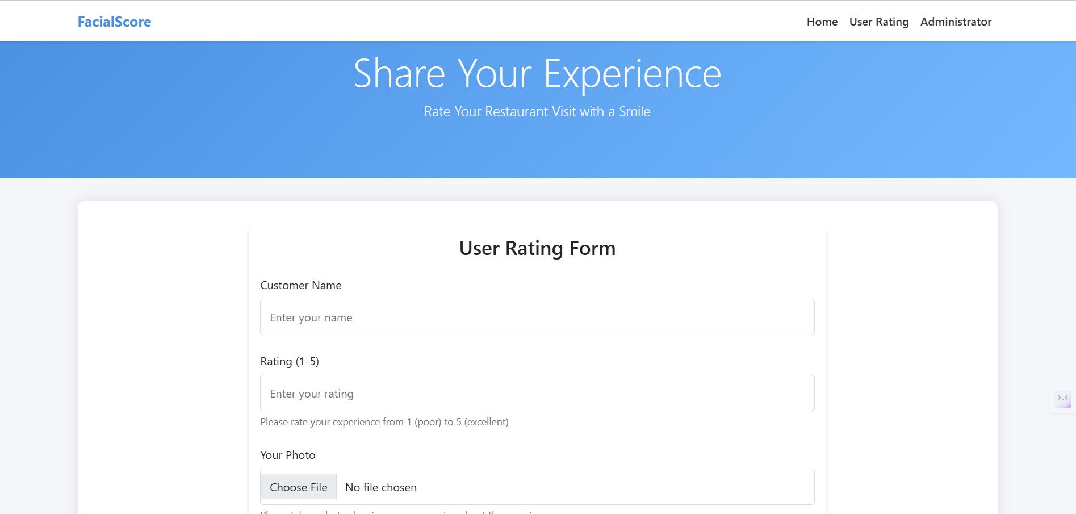Click the Your Photo label
1076x514 pixels.
point(288,455)
